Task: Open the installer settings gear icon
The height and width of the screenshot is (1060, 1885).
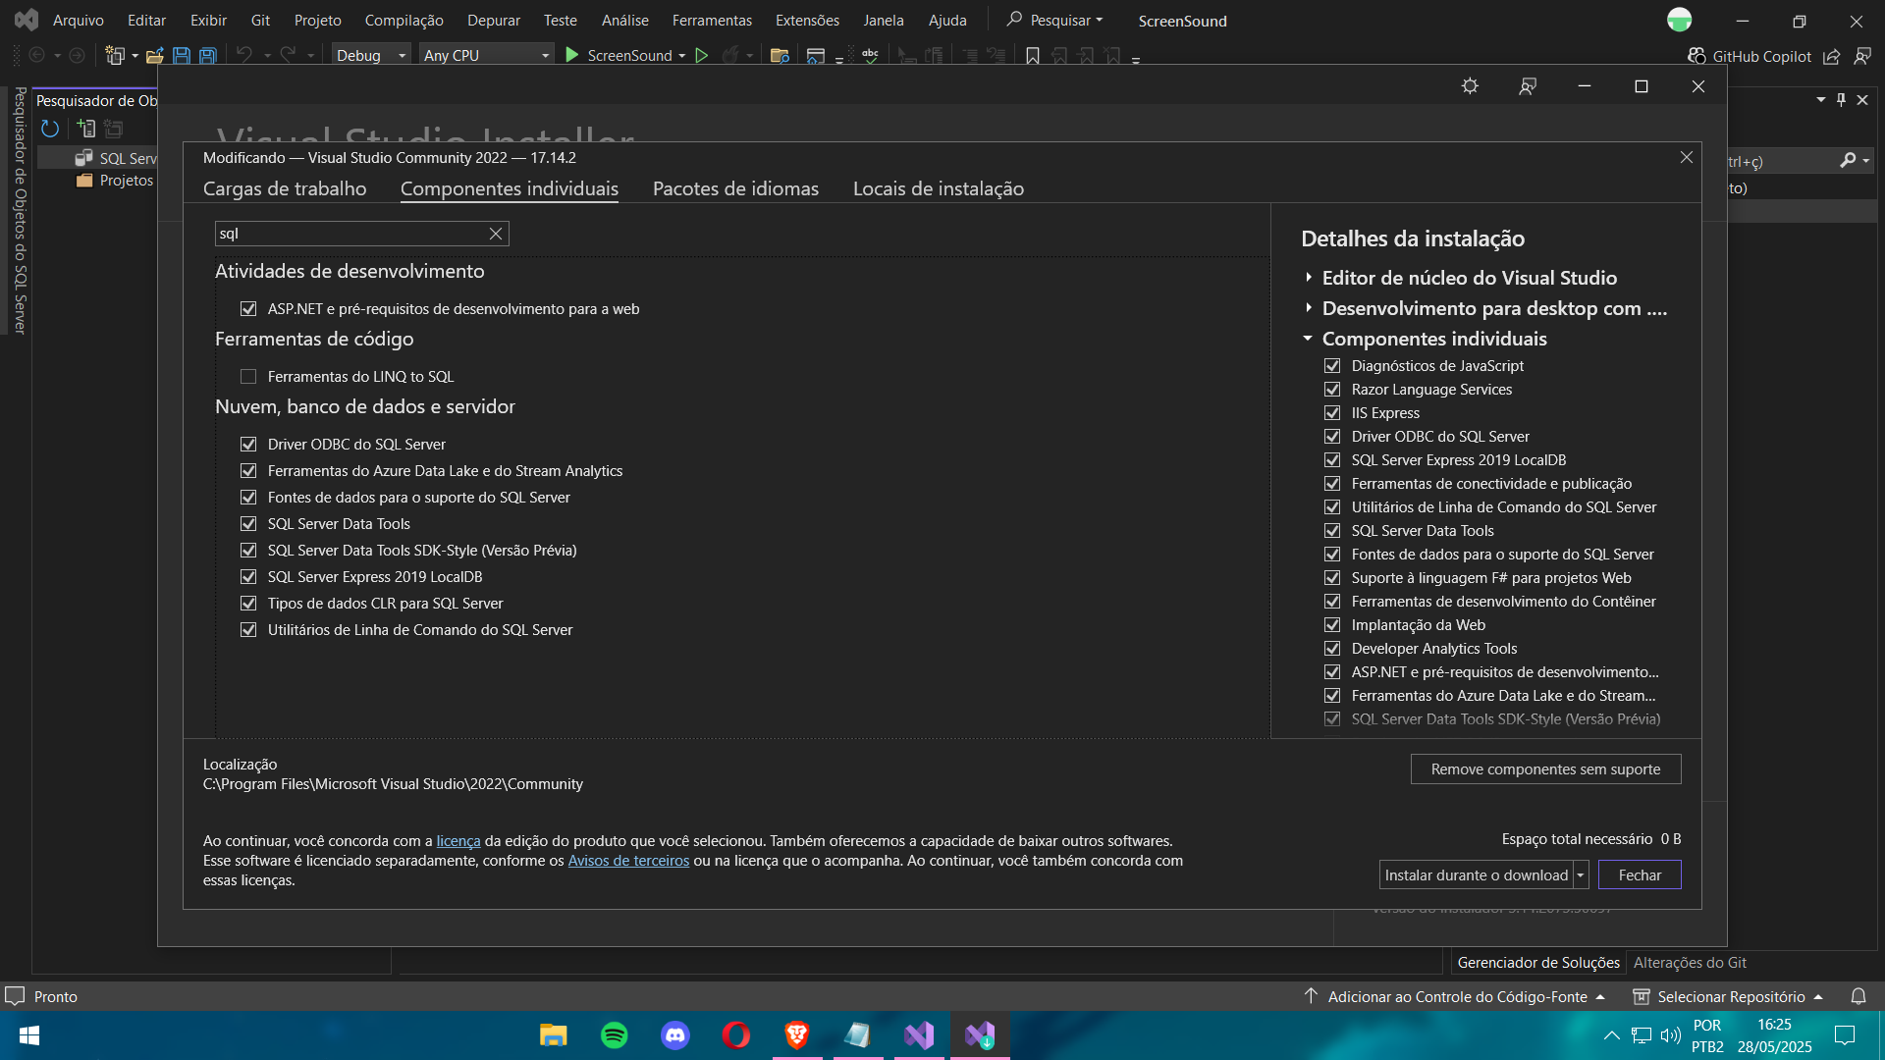Action: [x=1470, y=86]
